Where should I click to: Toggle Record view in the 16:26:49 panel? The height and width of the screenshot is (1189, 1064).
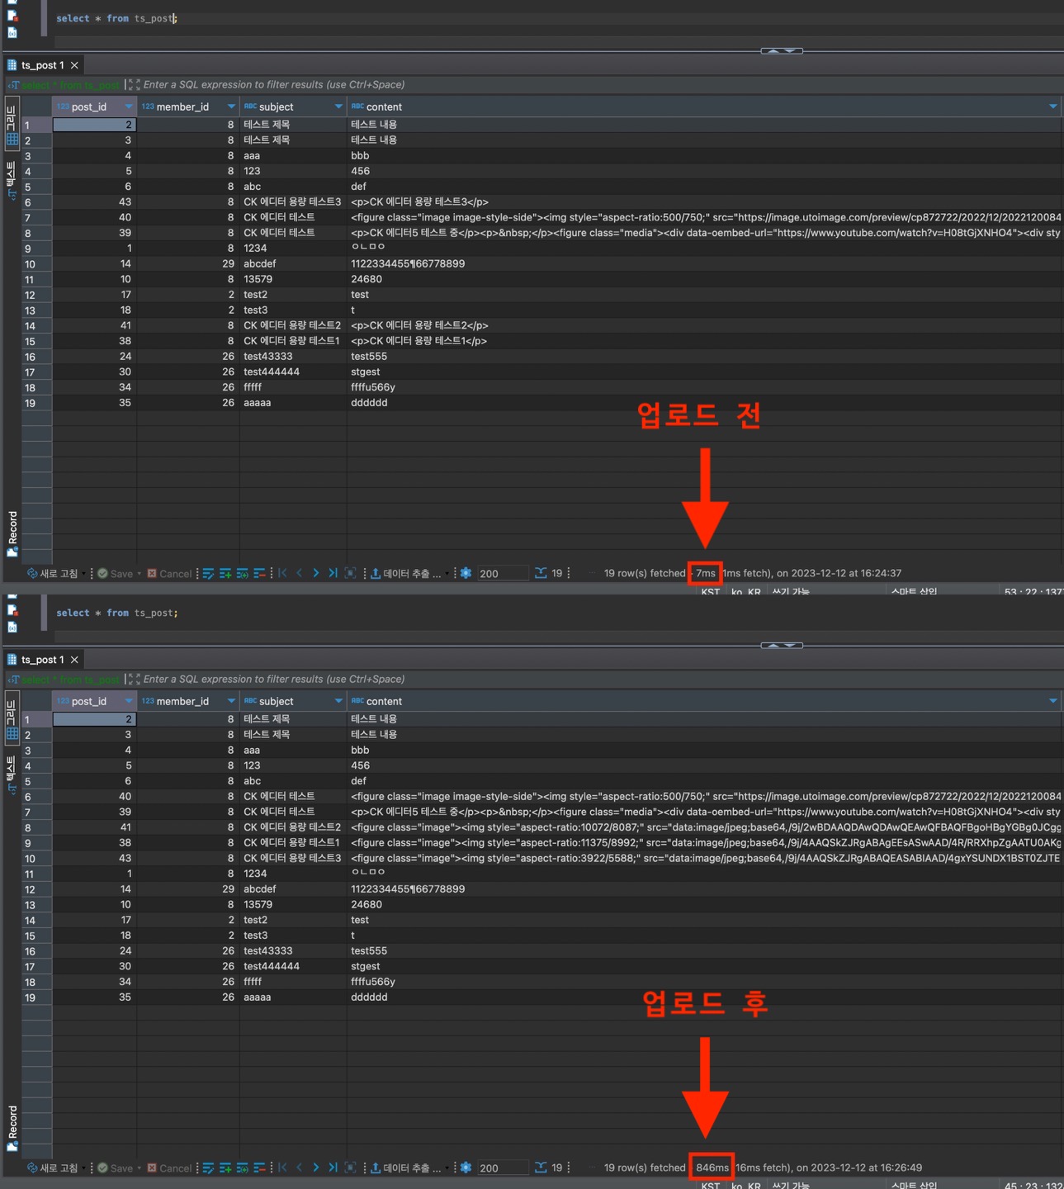12,1128
